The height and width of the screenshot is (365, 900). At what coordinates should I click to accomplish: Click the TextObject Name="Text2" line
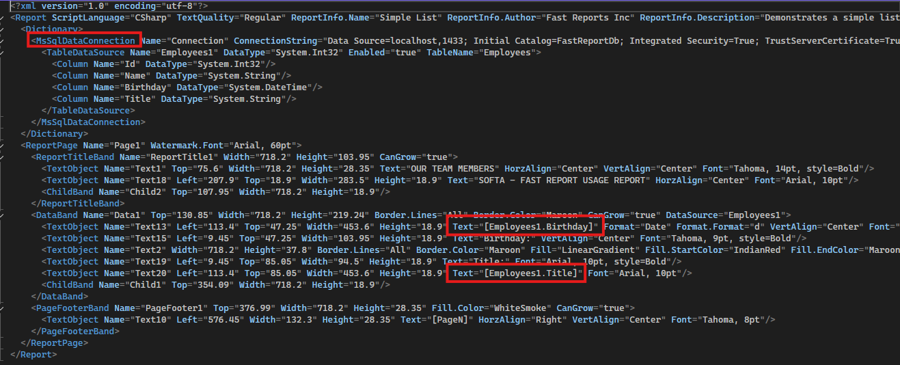[x=471, y=250]
